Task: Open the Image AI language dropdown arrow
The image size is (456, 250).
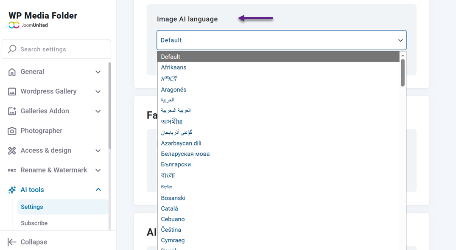Action: (x=400, y=40)
